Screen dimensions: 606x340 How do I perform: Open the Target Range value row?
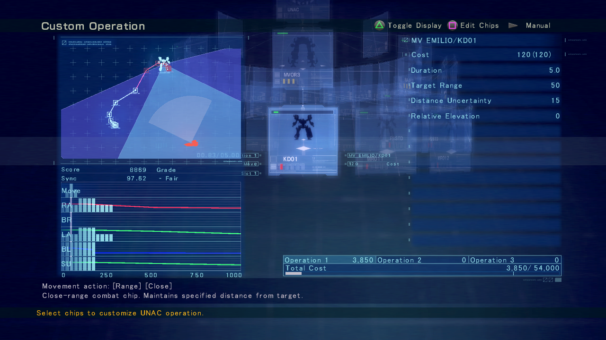(485, 85)
